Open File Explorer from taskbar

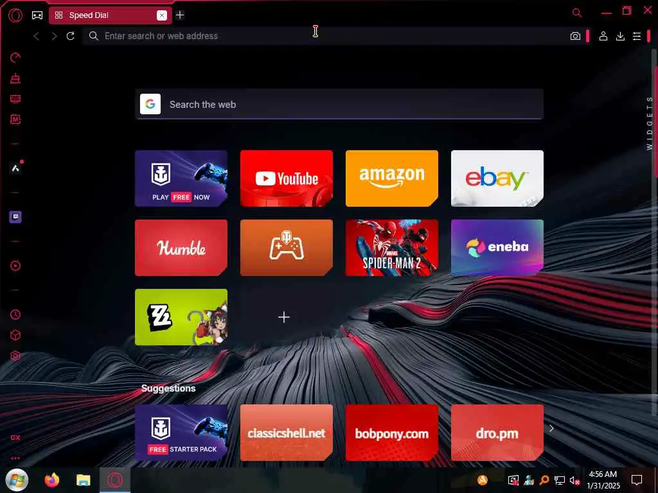(83, 480)
